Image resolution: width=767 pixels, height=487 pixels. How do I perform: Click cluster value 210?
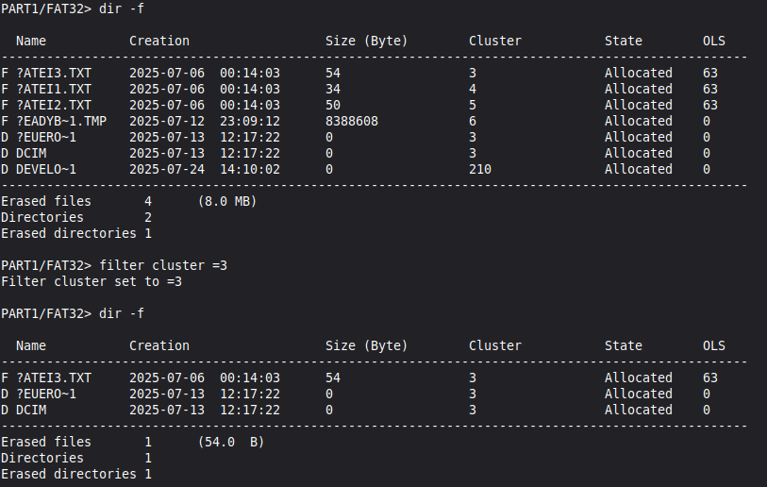pyautogui.click(x=480, y=169)
